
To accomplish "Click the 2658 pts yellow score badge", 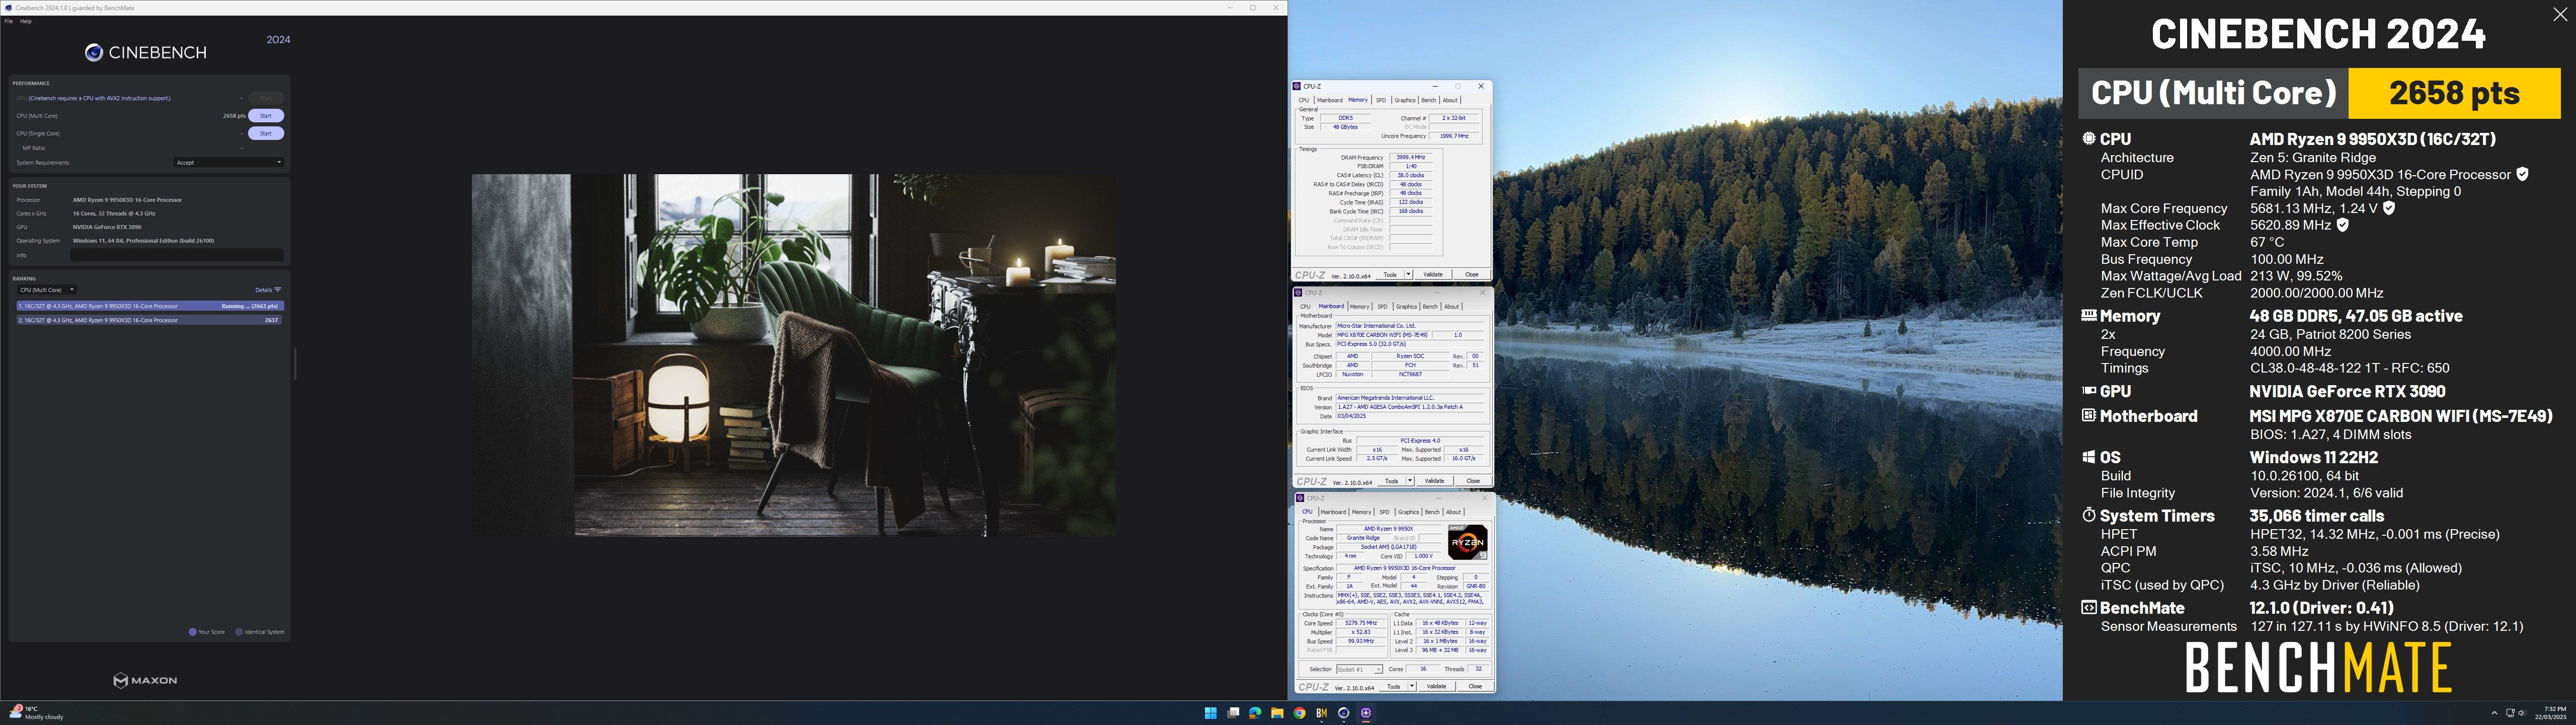I will click(x=2454, y=93).
